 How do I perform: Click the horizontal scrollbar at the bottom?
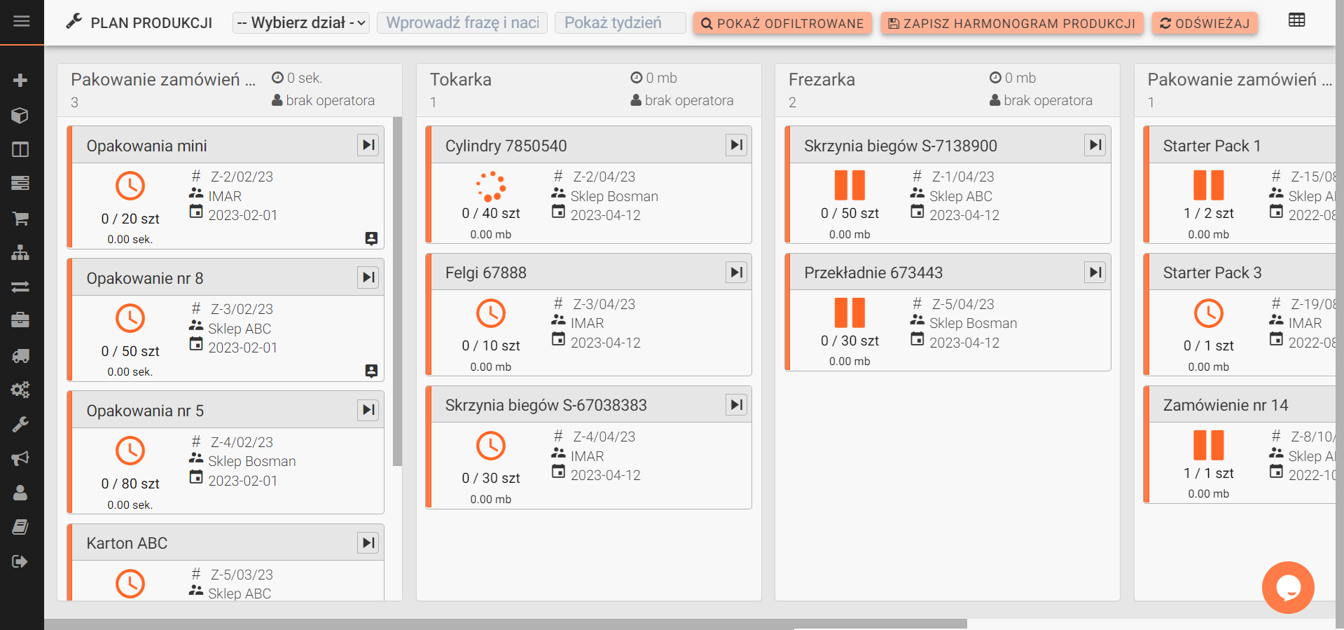(x=504, y=624)
